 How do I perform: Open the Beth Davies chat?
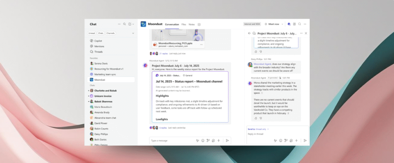pos(111,140)
